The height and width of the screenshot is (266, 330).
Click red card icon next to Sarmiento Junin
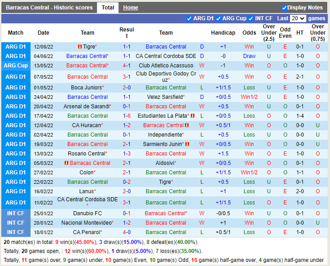click(187, 144)
